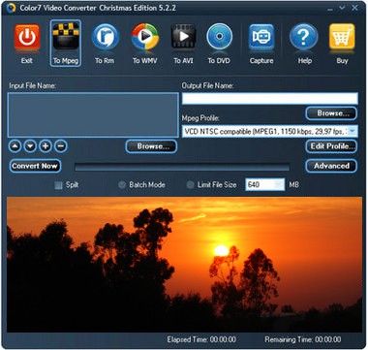Open the To AVI conversion mode
The width and height of the screenshot is (368, 350).
click(x=183, y=37)
